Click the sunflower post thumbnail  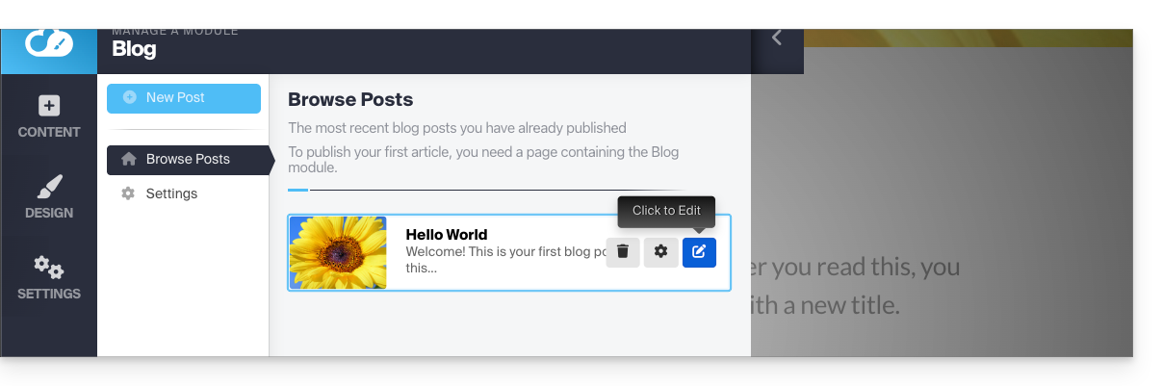pyautogui.click(x=338, y=252)
